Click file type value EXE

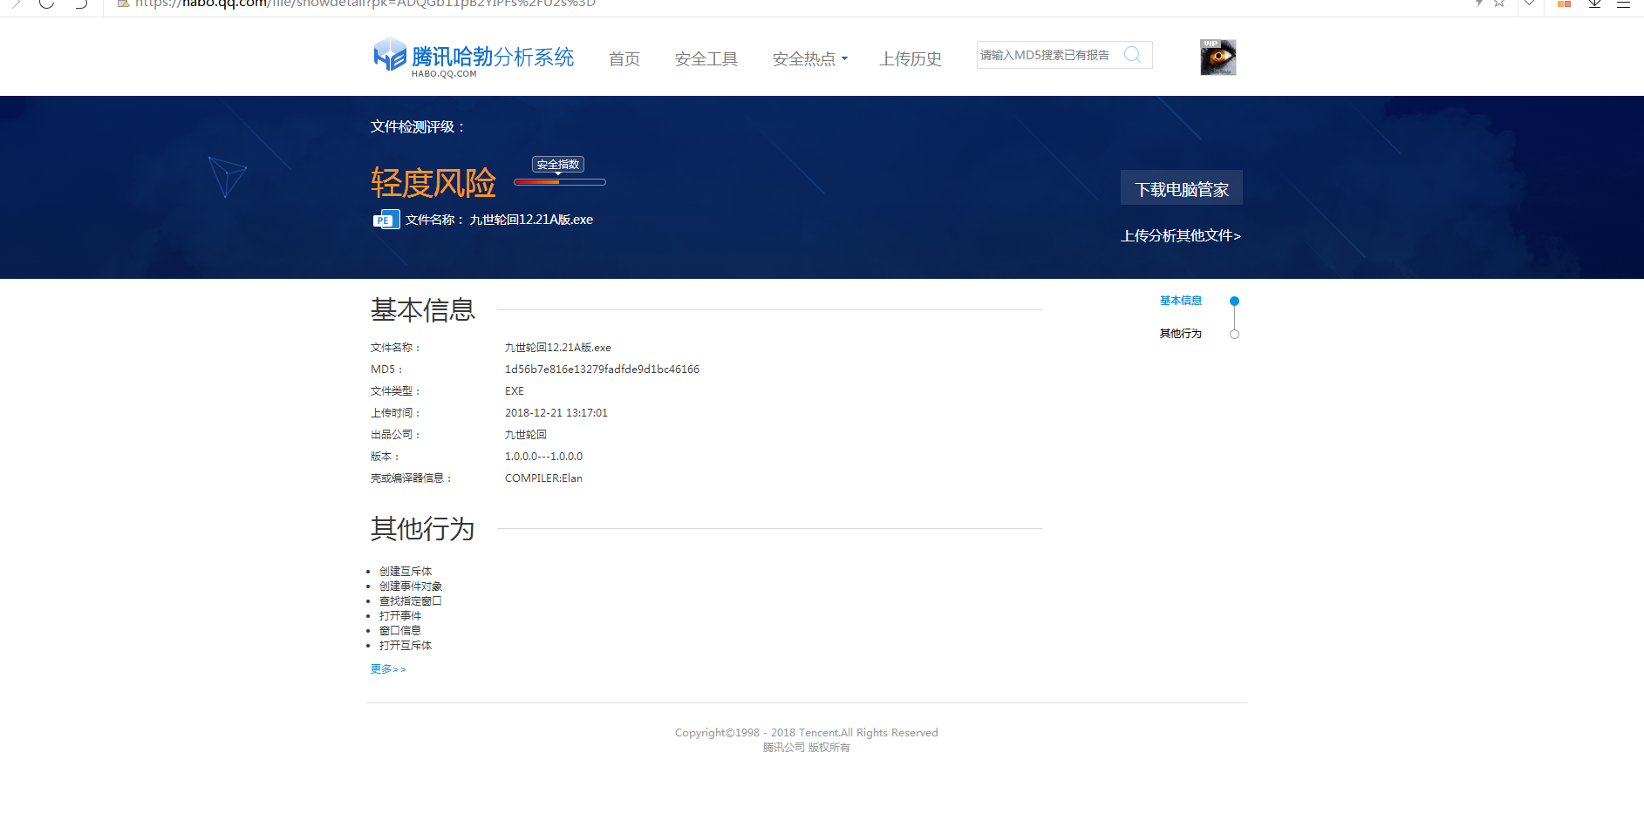point(515,391)
